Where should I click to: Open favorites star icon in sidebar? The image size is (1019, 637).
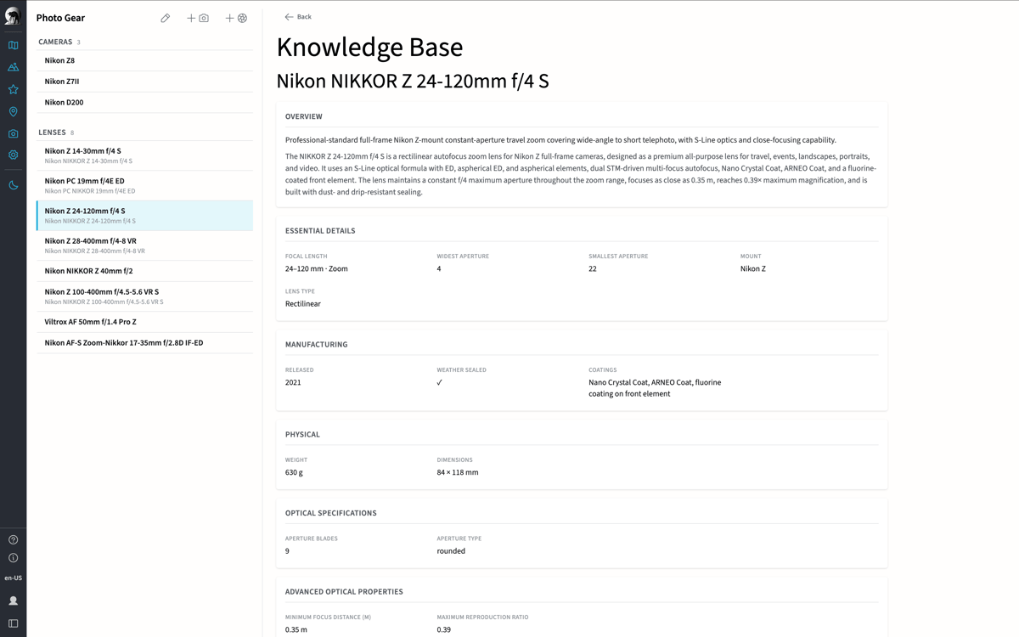(13, 89)
